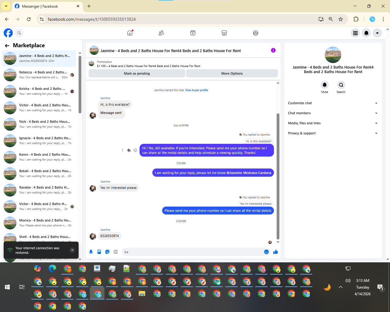Viewport: 390px width, 312px height.
Task: Open Task View on the taskbar
Action: tap(22, 287)
